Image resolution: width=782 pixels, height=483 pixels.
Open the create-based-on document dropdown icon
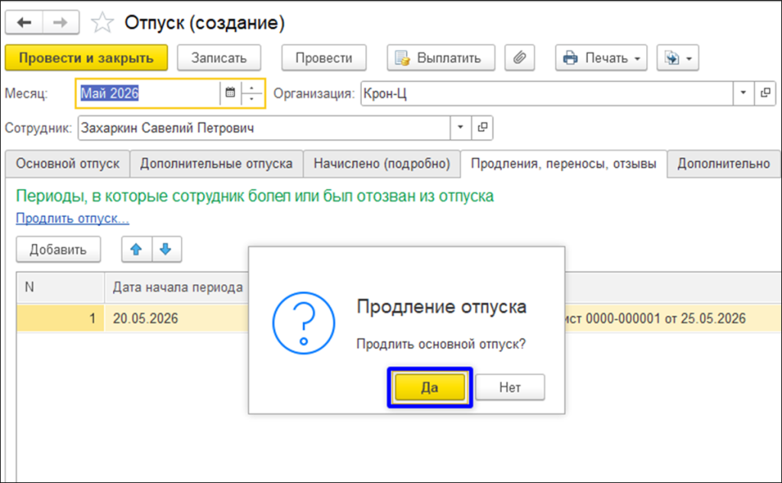677,58
